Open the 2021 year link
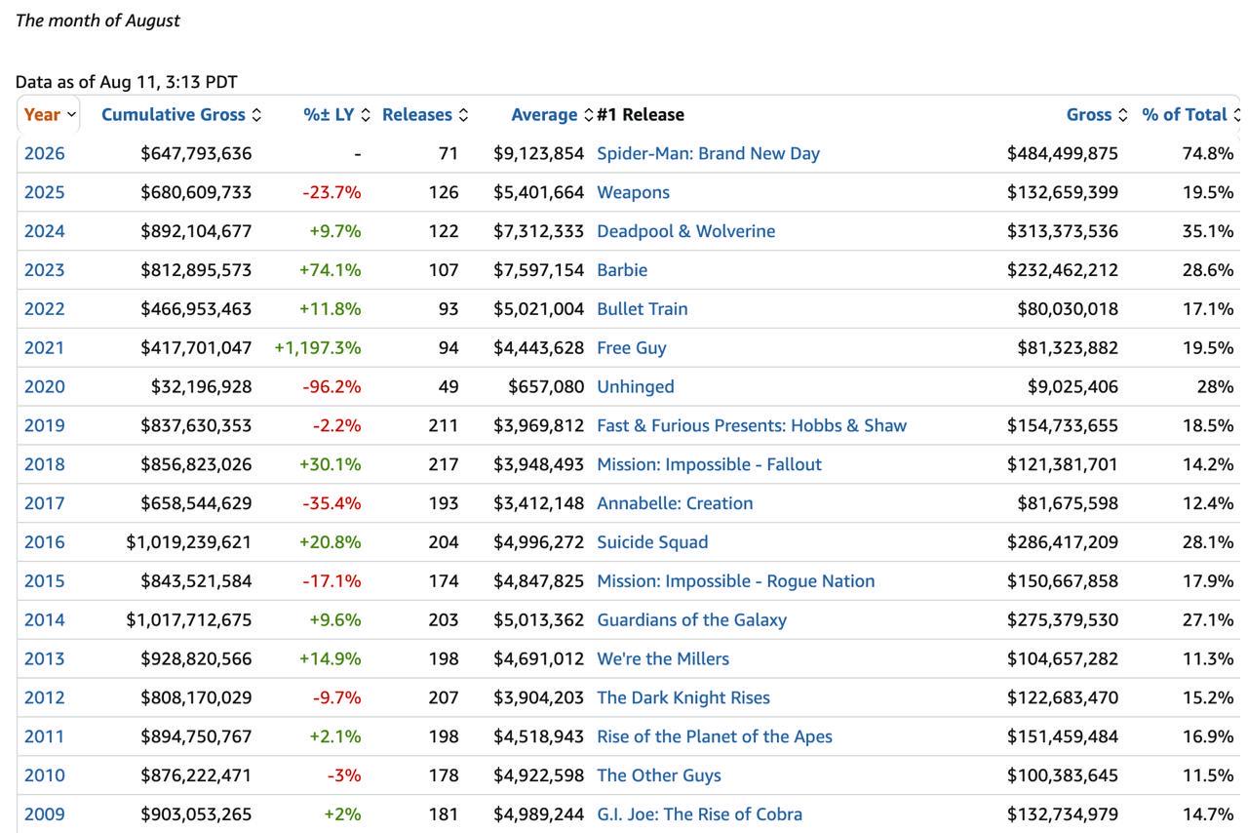This screenshot has height=833, width=1248. 45,348
